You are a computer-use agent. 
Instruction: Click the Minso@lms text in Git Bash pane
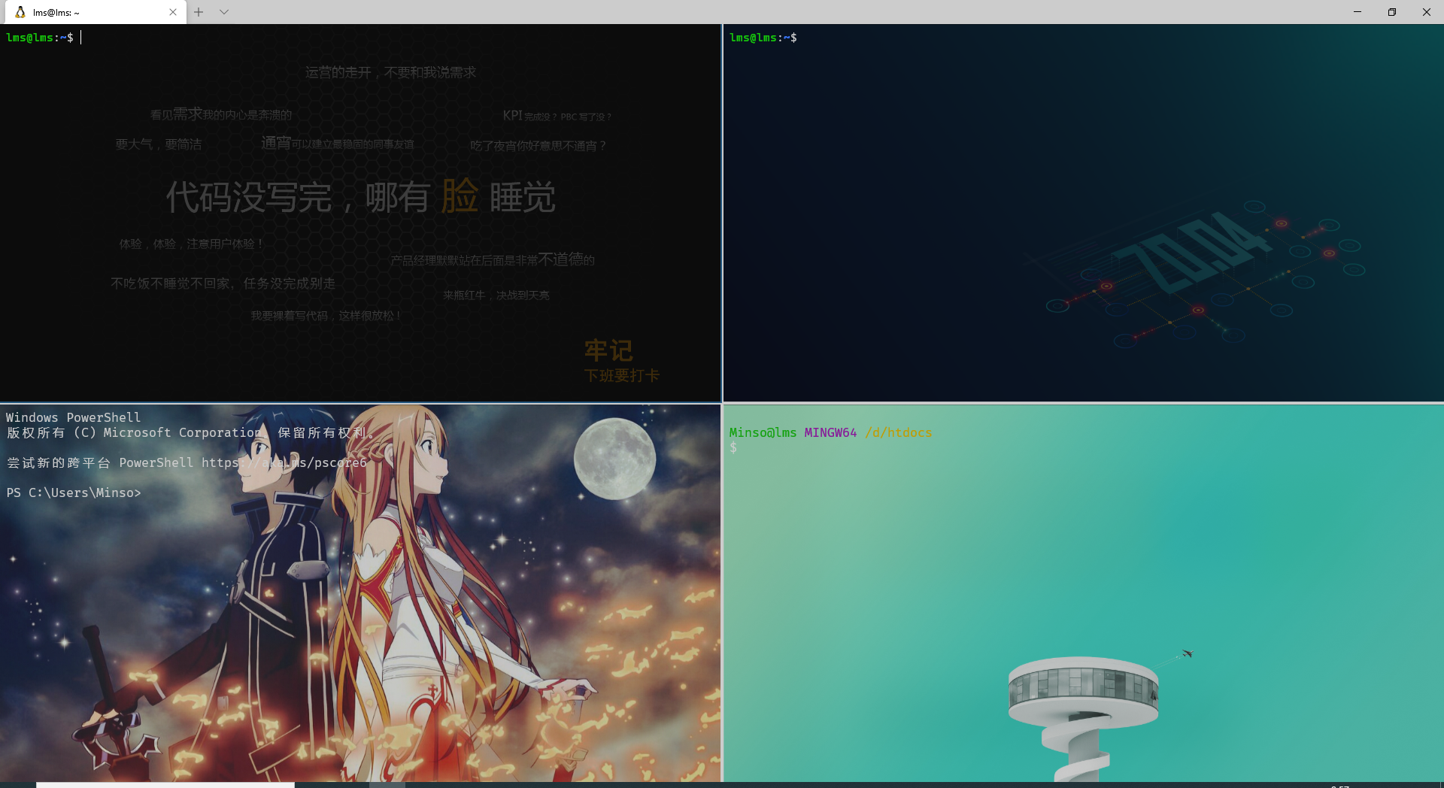pyautogui.click(x=763, y=432)
